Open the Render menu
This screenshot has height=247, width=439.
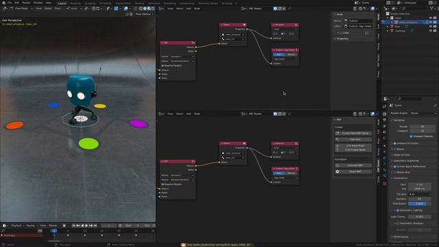pyautogui.click(x=26, y=3)
